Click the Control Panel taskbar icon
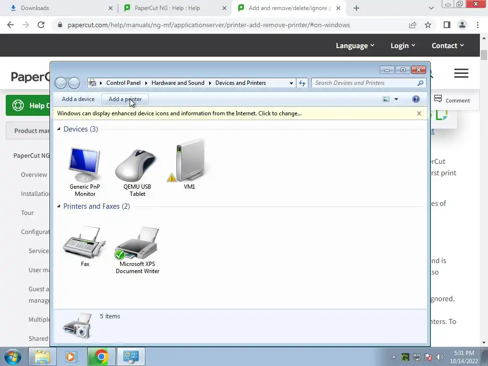 tap(131, 356)
